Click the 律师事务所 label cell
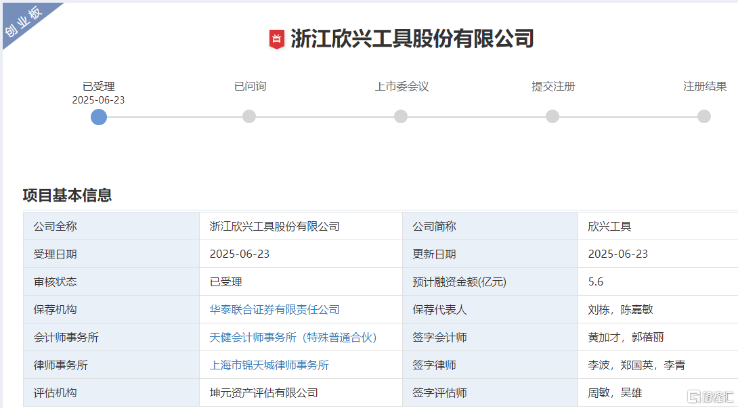This screenshot has width=738, height=408. 112,365
